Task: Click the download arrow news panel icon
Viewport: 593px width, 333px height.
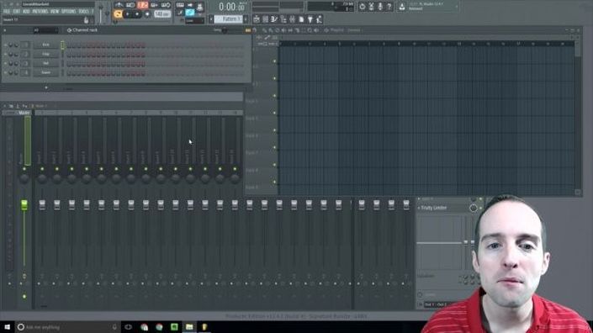Action: pos(402,7)
